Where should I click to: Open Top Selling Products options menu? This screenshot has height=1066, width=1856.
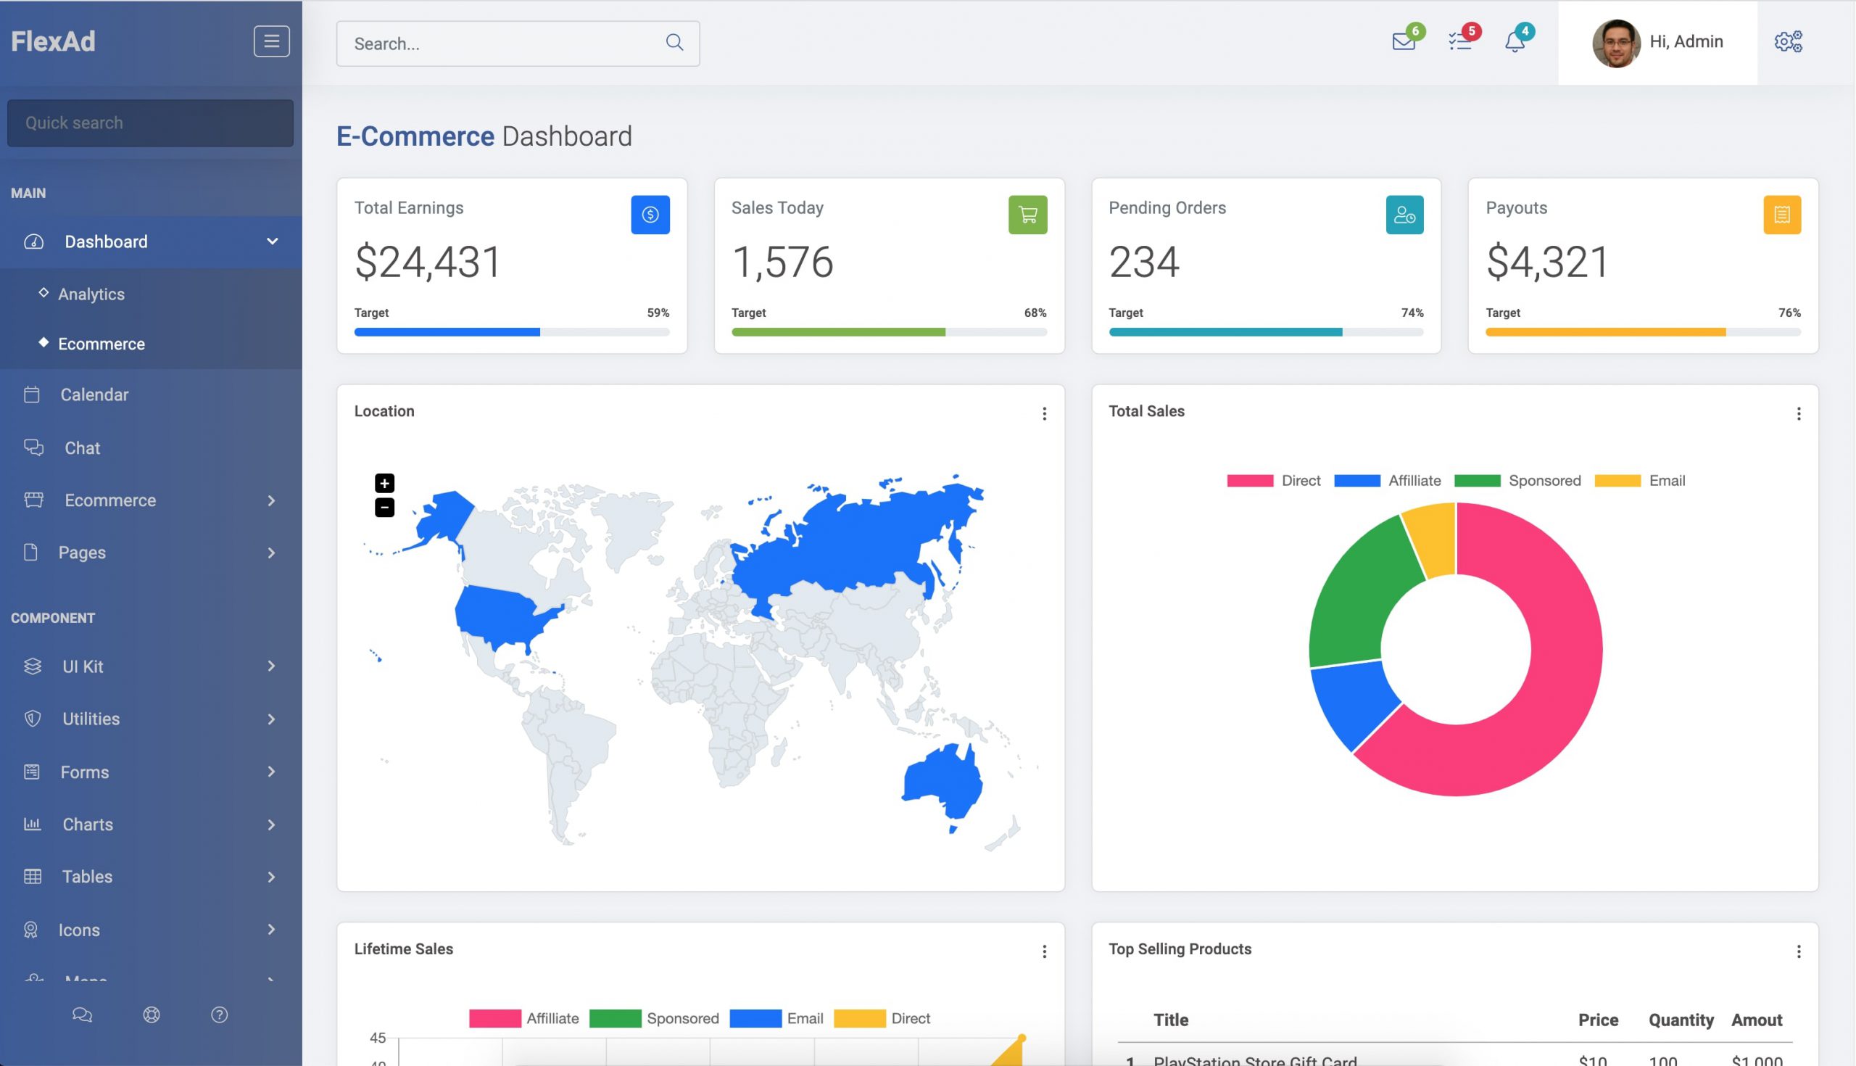pyautogui.click(x=1799, y=951)
